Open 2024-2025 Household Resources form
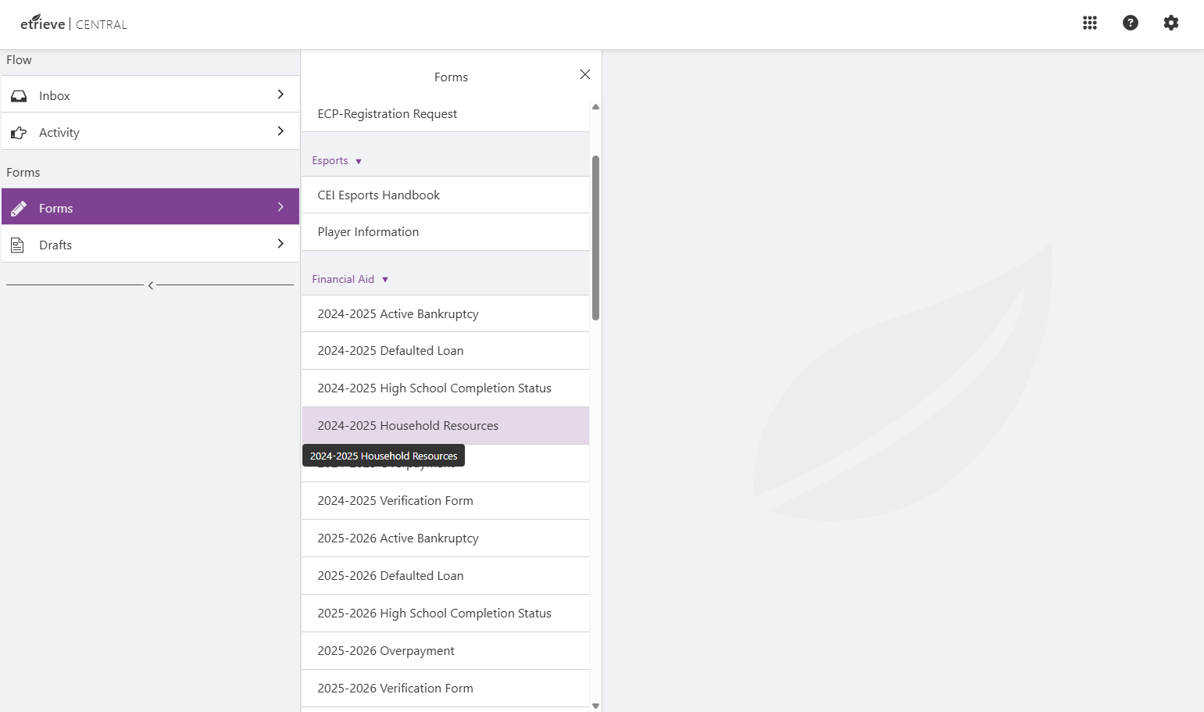Viewport: 1204px width, 712px height. click(x=445, y=426)
